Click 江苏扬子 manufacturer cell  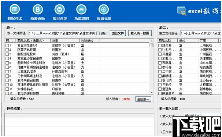point(208,80)
